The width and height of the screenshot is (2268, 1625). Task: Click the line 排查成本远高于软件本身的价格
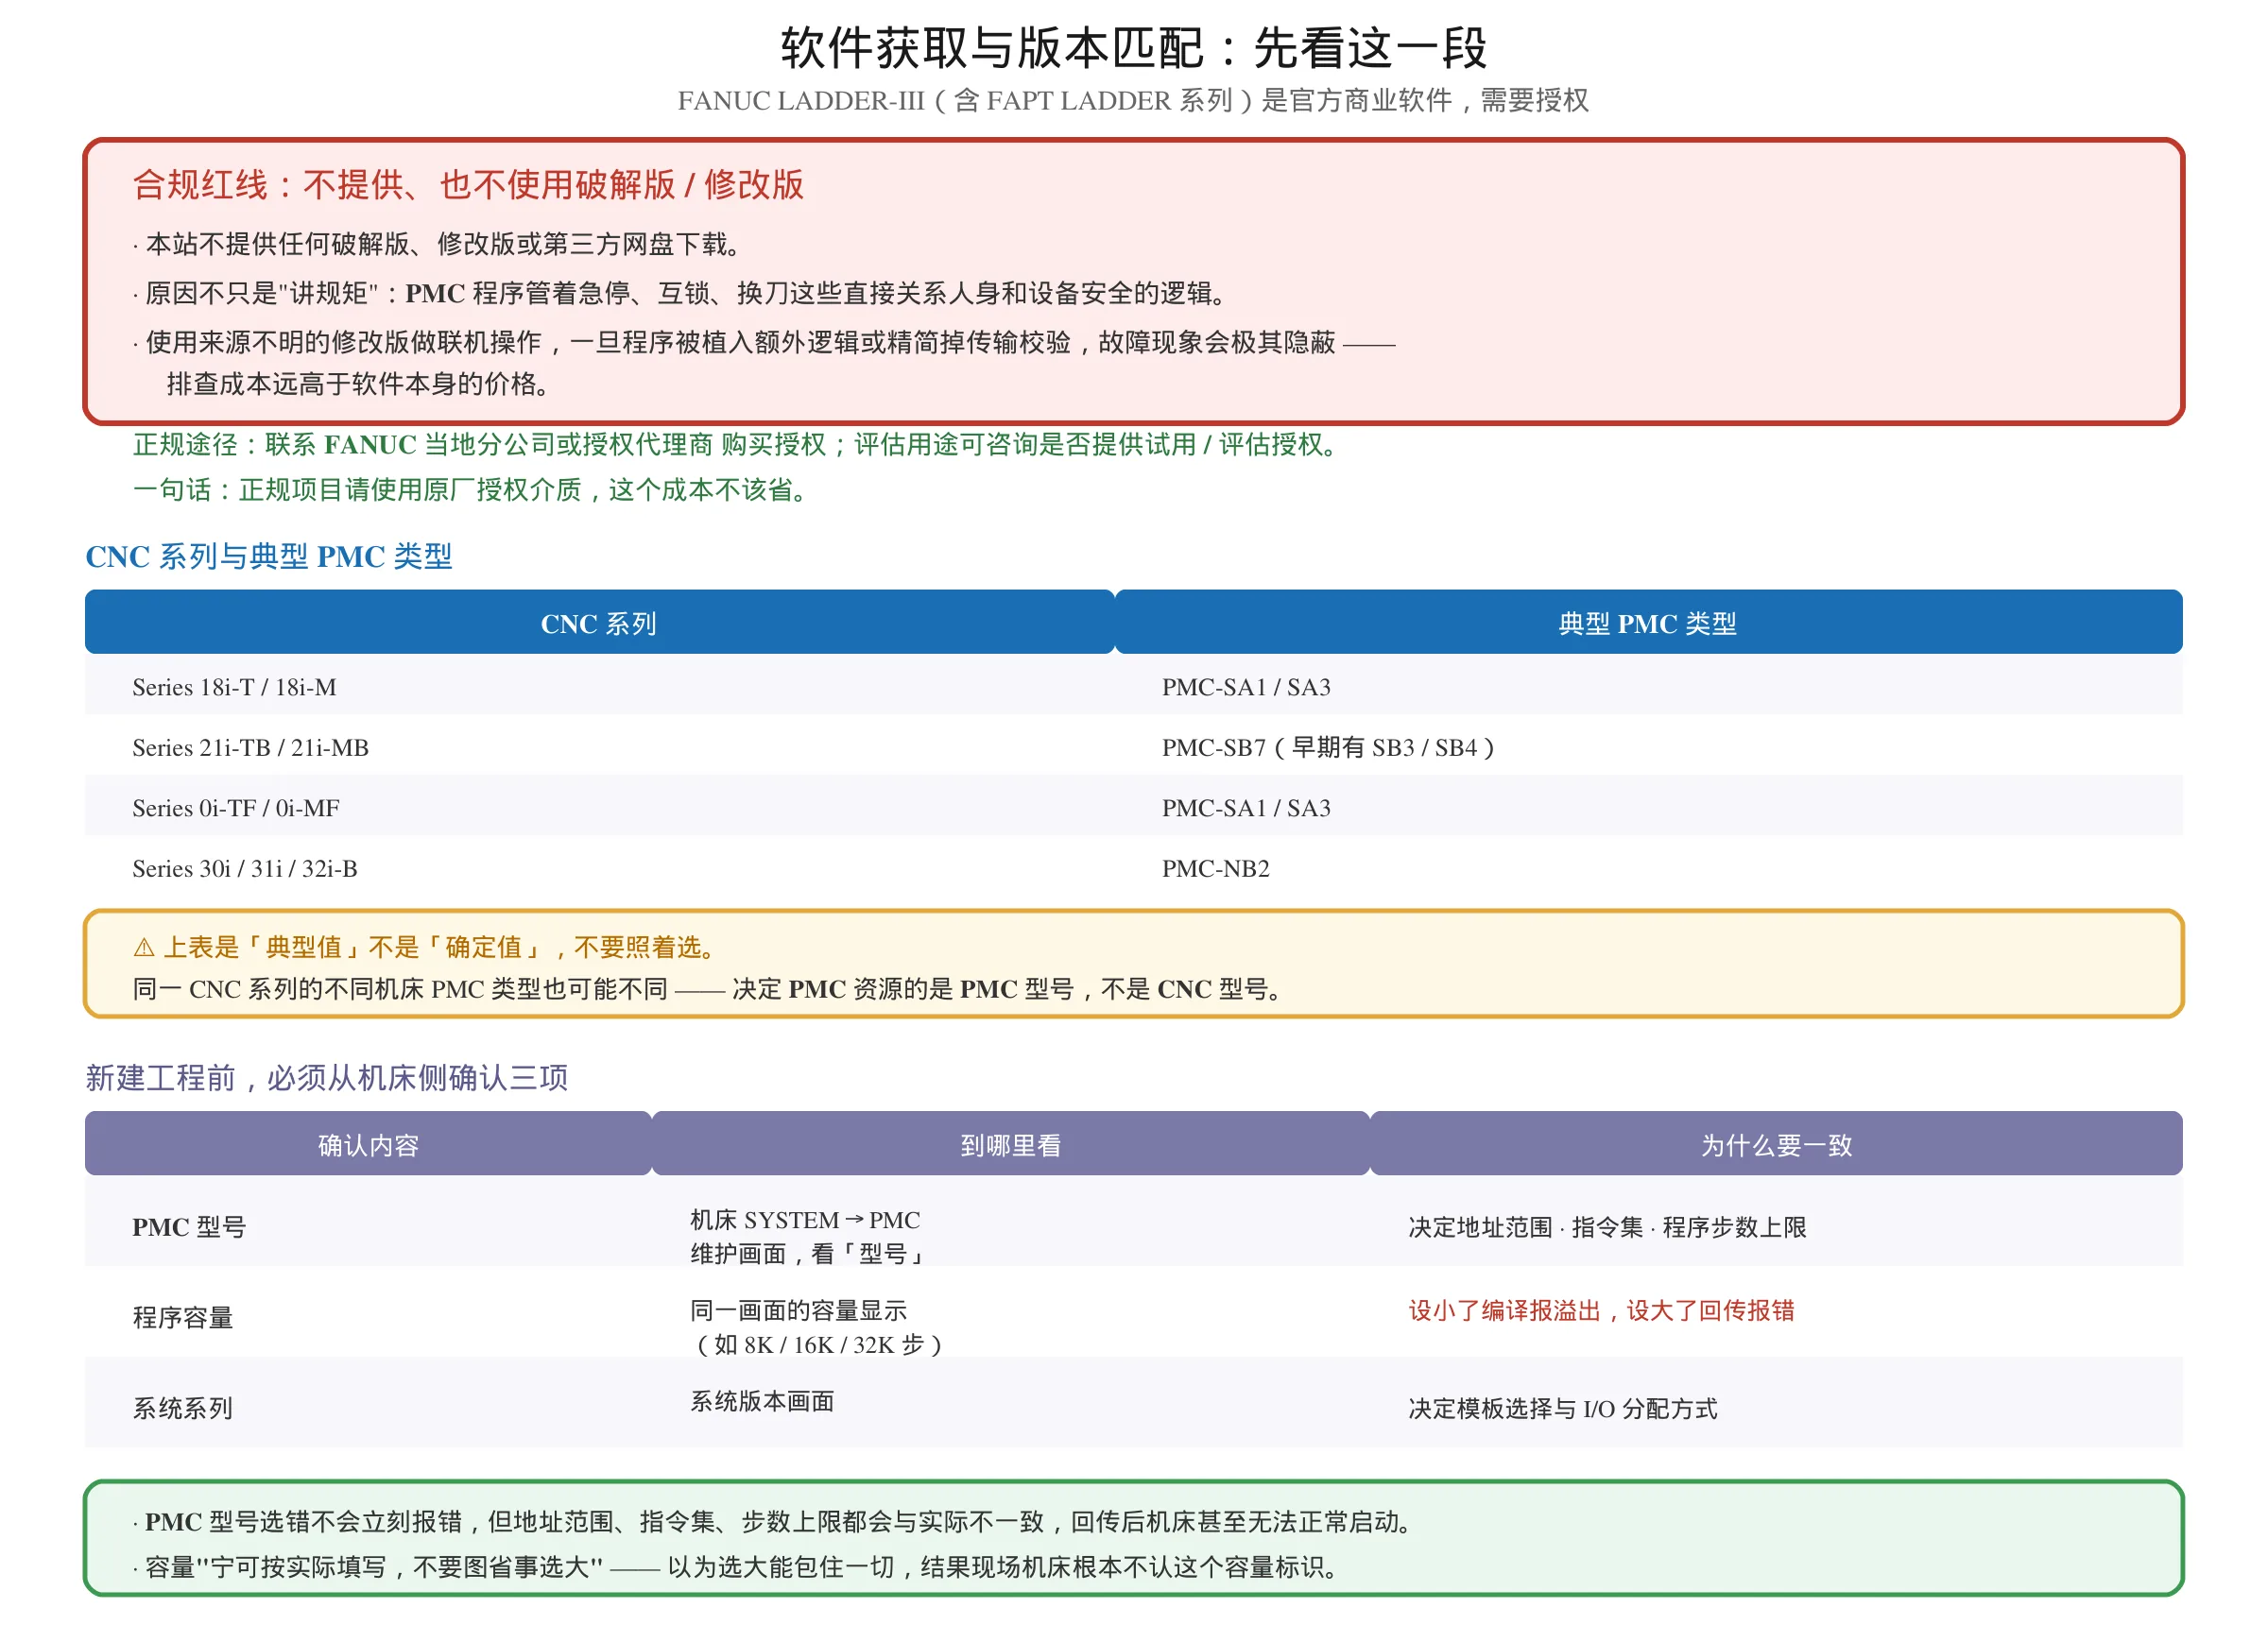tap(360, 384)
